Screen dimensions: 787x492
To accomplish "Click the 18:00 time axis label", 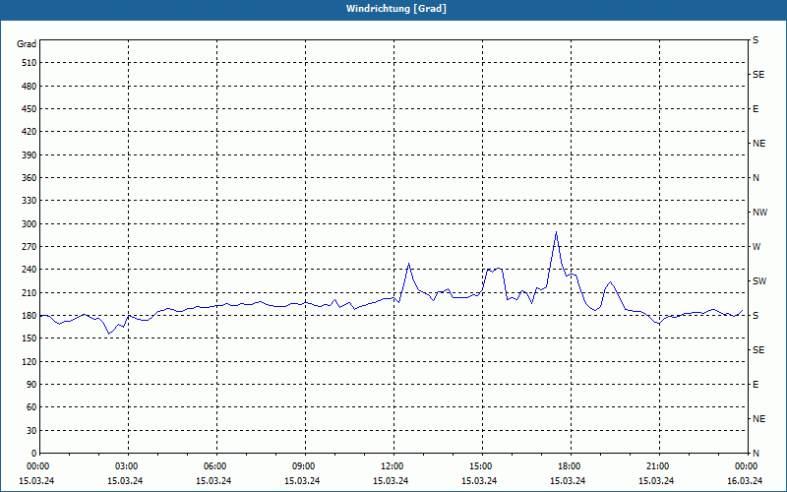I will (x=569, y=466).
